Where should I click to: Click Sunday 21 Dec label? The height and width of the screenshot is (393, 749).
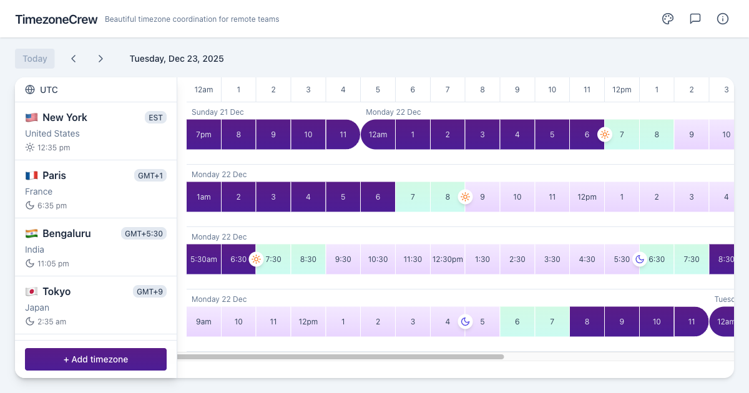pyautogui.click(x=218, y=112)
